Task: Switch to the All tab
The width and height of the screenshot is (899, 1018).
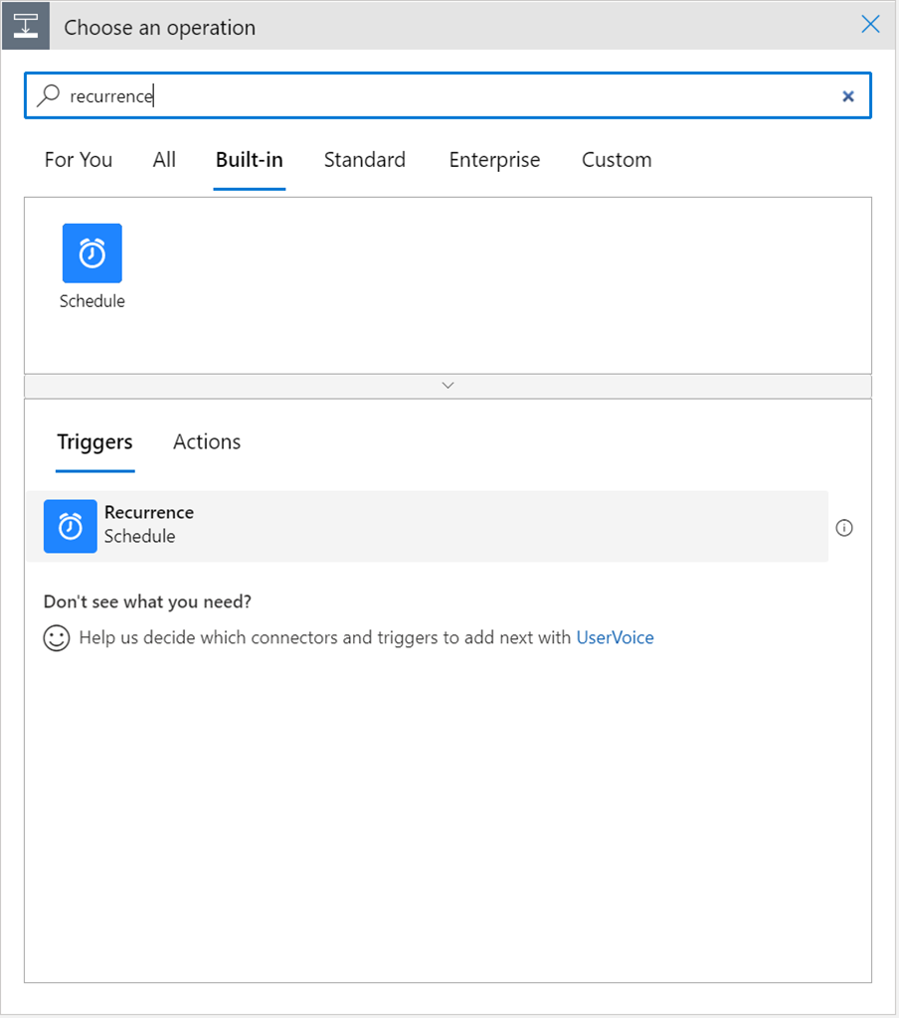Action: 164,160
